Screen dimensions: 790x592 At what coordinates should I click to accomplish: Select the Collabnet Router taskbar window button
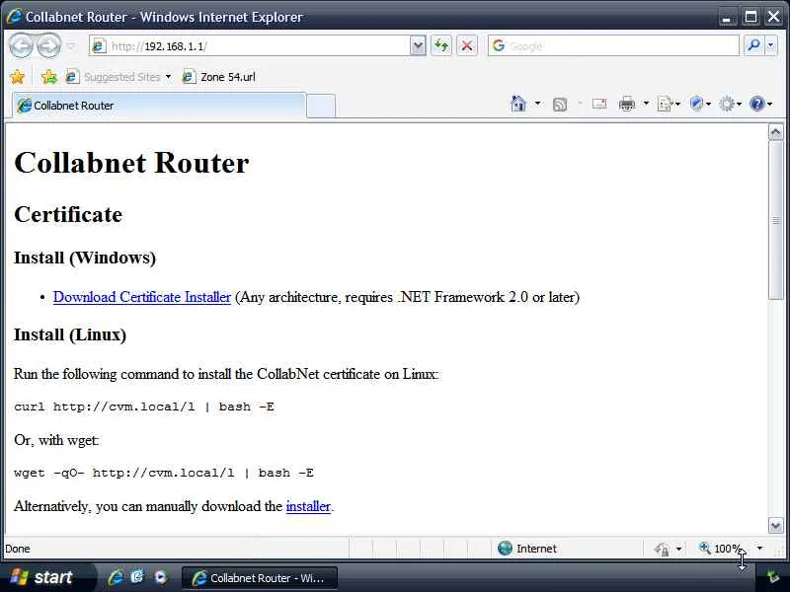[260, 578]
